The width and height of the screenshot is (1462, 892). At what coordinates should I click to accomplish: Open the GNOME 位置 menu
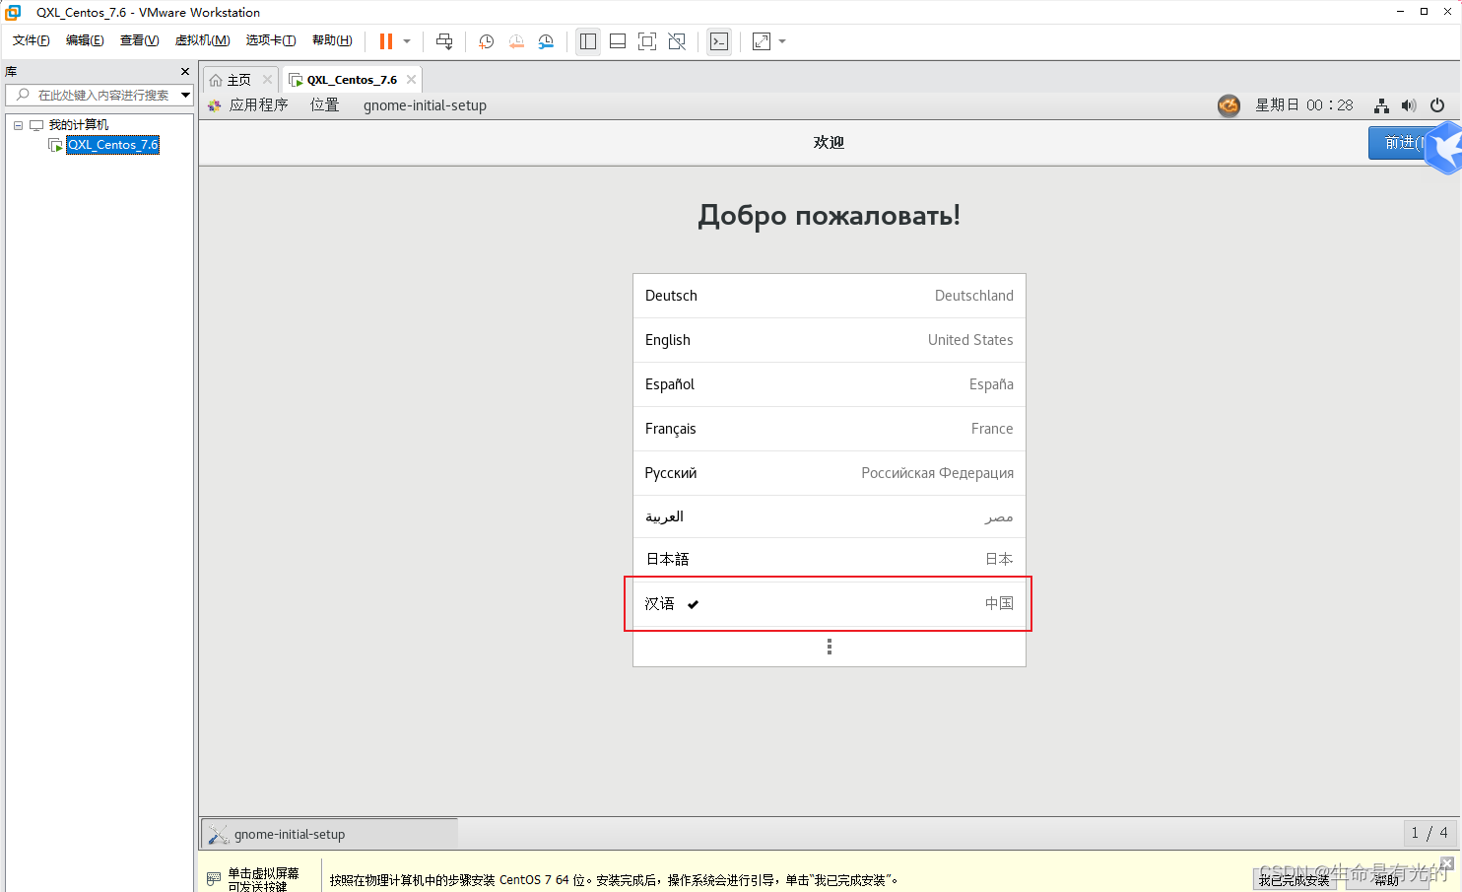[325, 105]
